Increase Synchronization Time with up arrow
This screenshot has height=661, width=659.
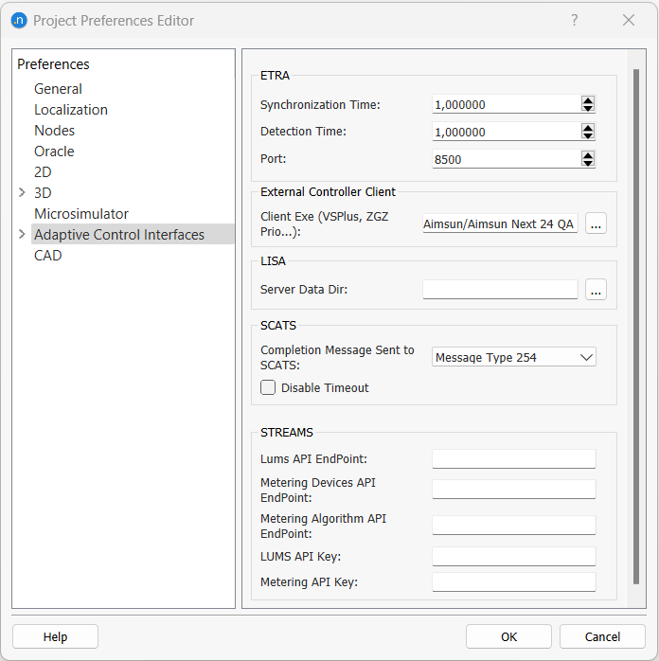pos(588,100)
